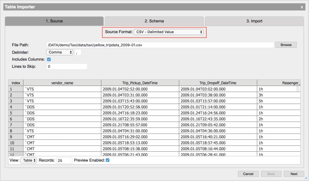Image resolution: width=309 pixels, height=181 pixels.
Task: Open the Delimiter Comma dropdown
Action: point(59,52)
